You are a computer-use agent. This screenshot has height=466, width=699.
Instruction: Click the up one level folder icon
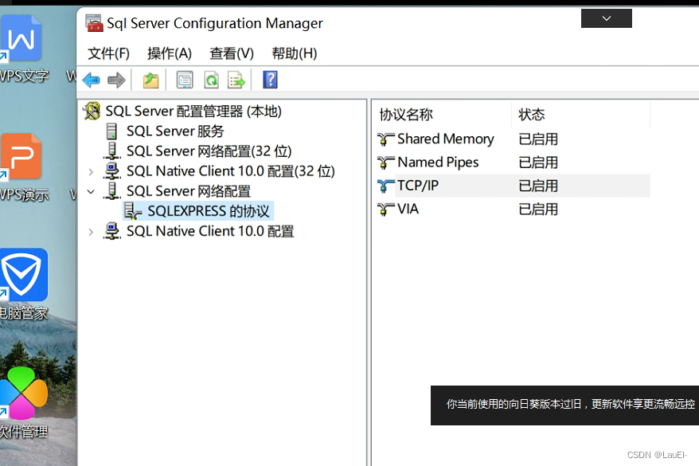coord(150,80)
